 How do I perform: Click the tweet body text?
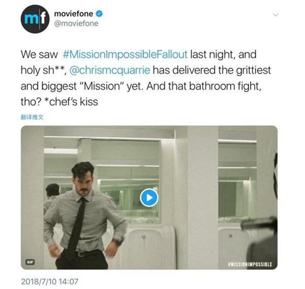(146, 78)
